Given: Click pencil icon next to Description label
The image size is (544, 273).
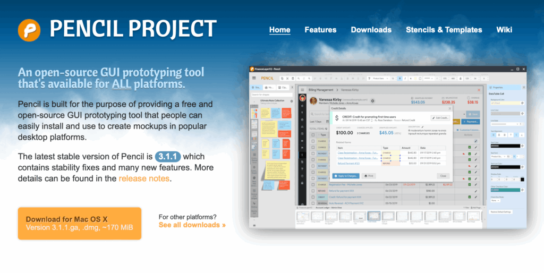Looking at the screenshot, I should tap(422, 127).
